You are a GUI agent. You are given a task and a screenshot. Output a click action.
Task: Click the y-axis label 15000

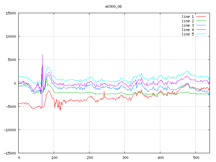click(11, 13)
